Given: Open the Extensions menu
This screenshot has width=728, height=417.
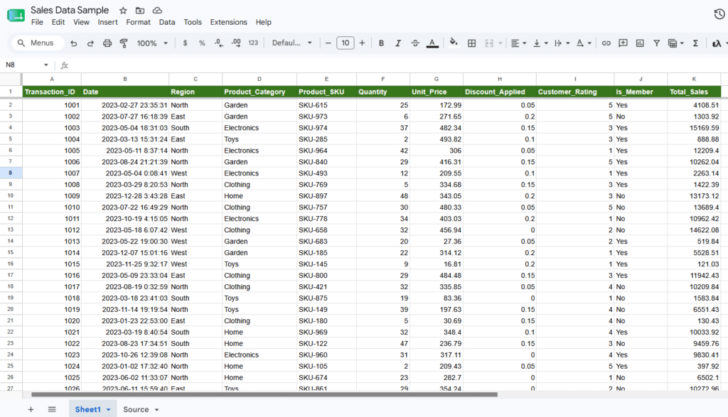Looking at the screenshot, I should [x=228, y=22].
